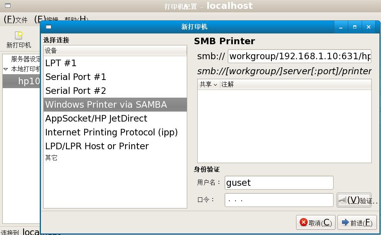
Task: Select 其它 (Other) connection type
Action: coord(51,158)
